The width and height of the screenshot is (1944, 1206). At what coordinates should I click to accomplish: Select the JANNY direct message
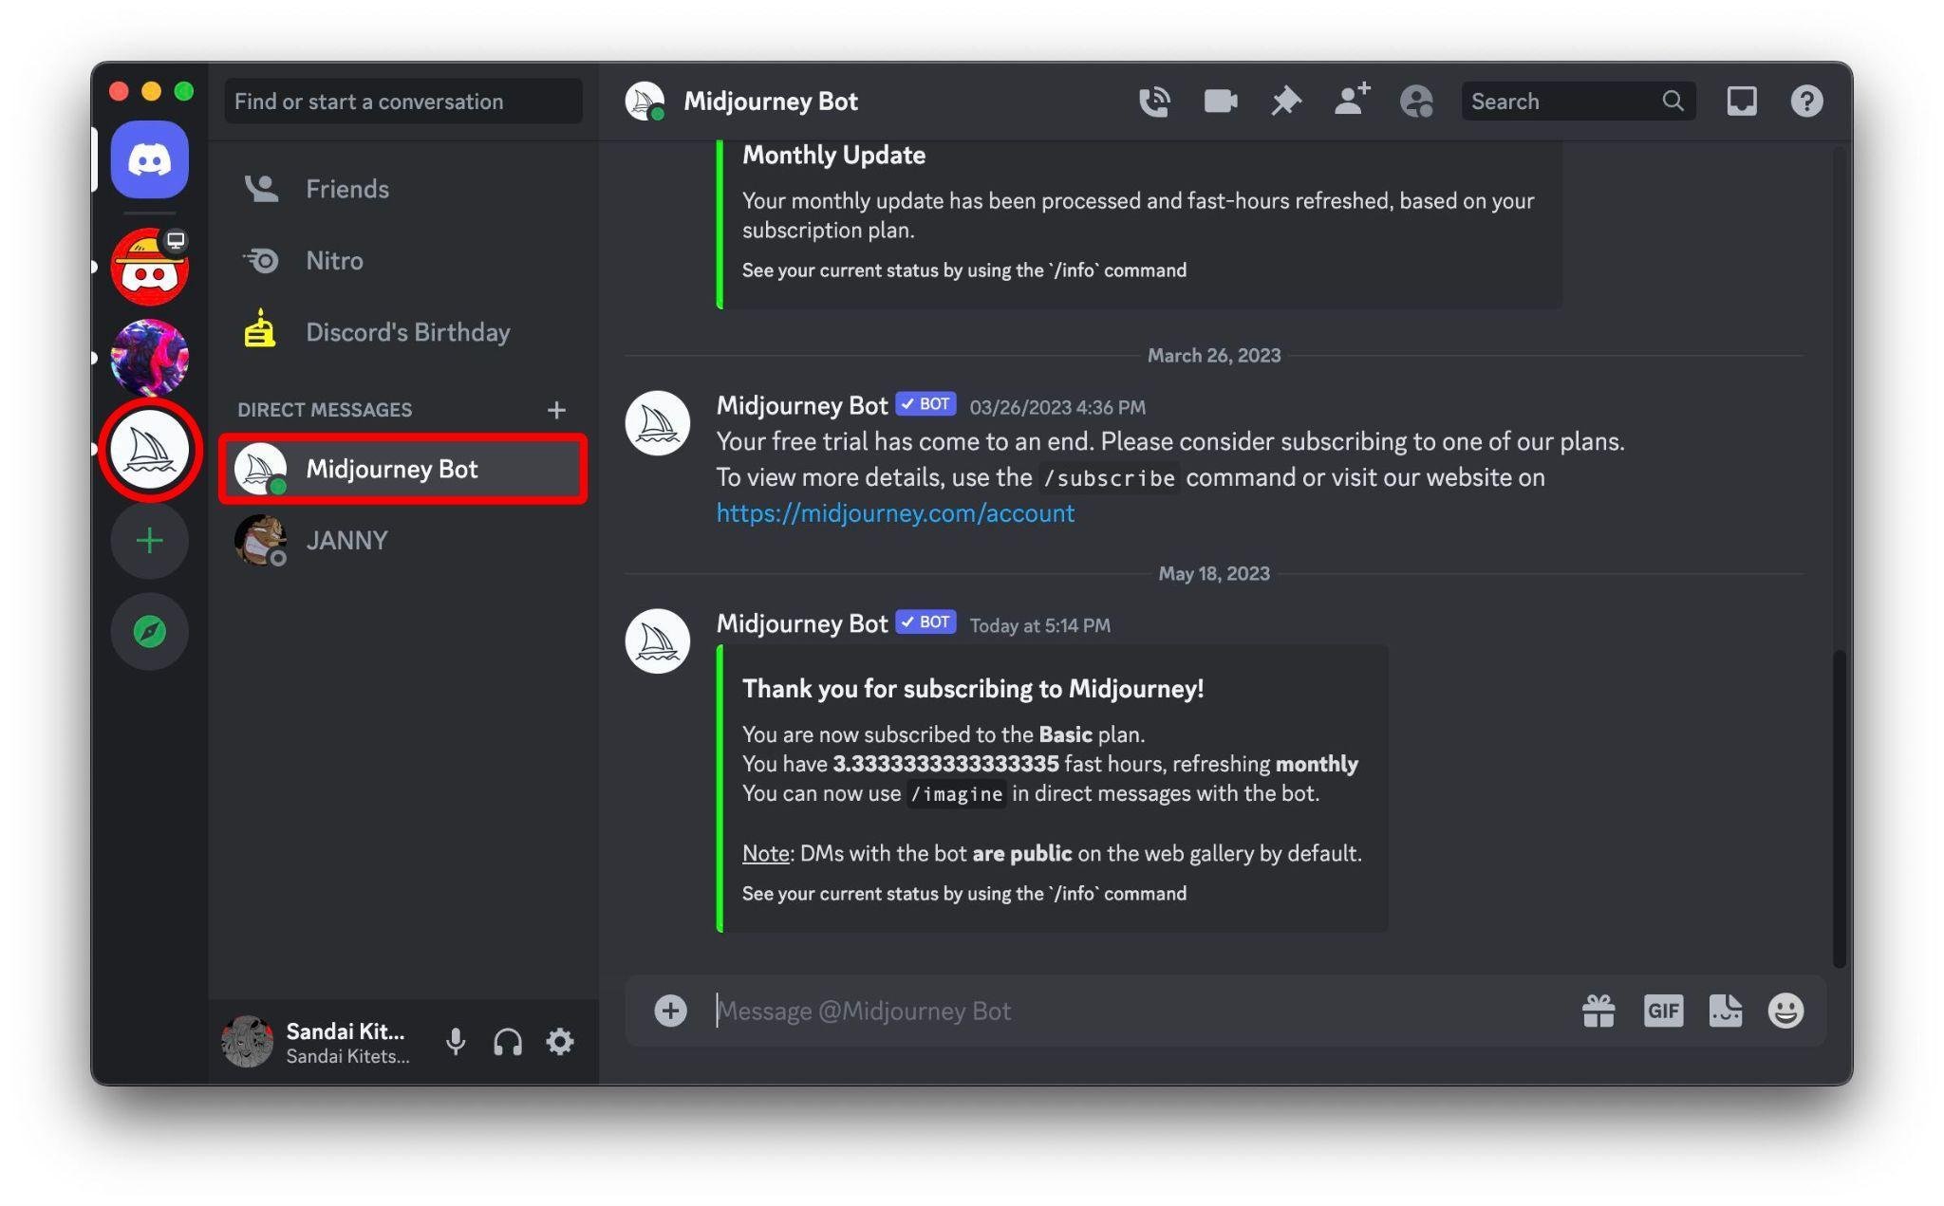[x=402, y=540]
